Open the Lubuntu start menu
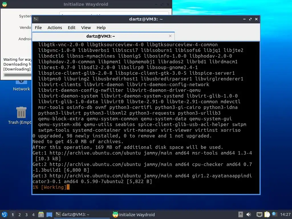 5,214
